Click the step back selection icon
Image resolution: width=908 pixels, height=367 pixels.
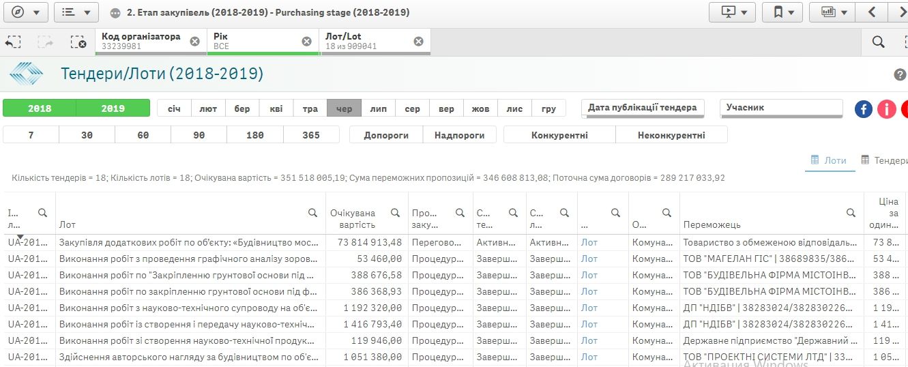13,42
